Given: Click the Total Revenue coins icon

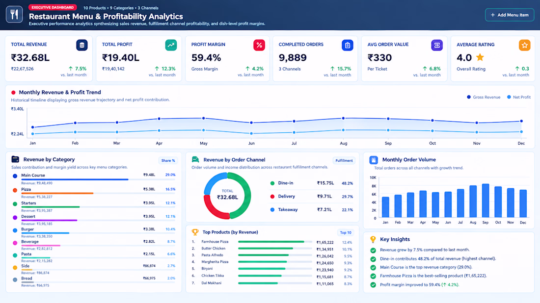Looking at the screenshot, I should (81, 45).
